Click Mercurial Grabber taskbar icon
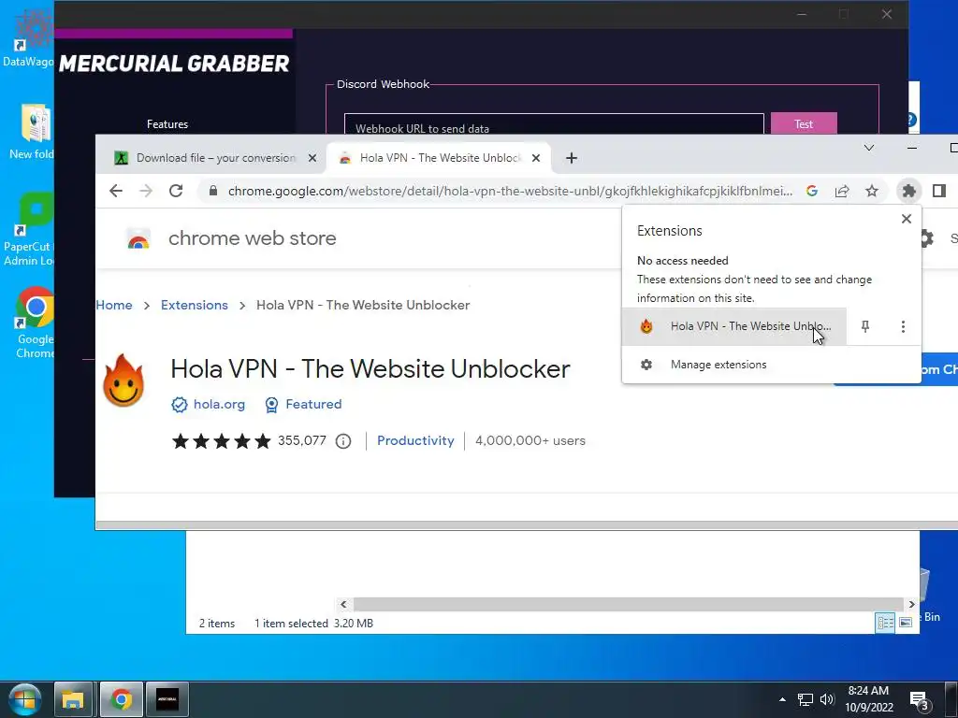The image size is (958, 718). point(167,699)
